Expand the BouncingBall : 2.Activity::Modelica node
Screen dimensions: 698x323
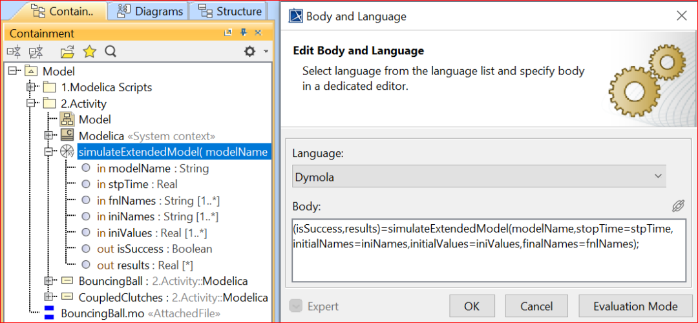49,281
